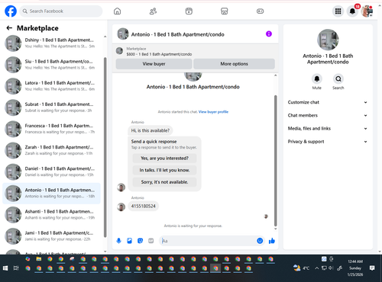Open the Reels video icon in top navigation
This screenshot has width=382, height=282.
[x=189, y=11]
